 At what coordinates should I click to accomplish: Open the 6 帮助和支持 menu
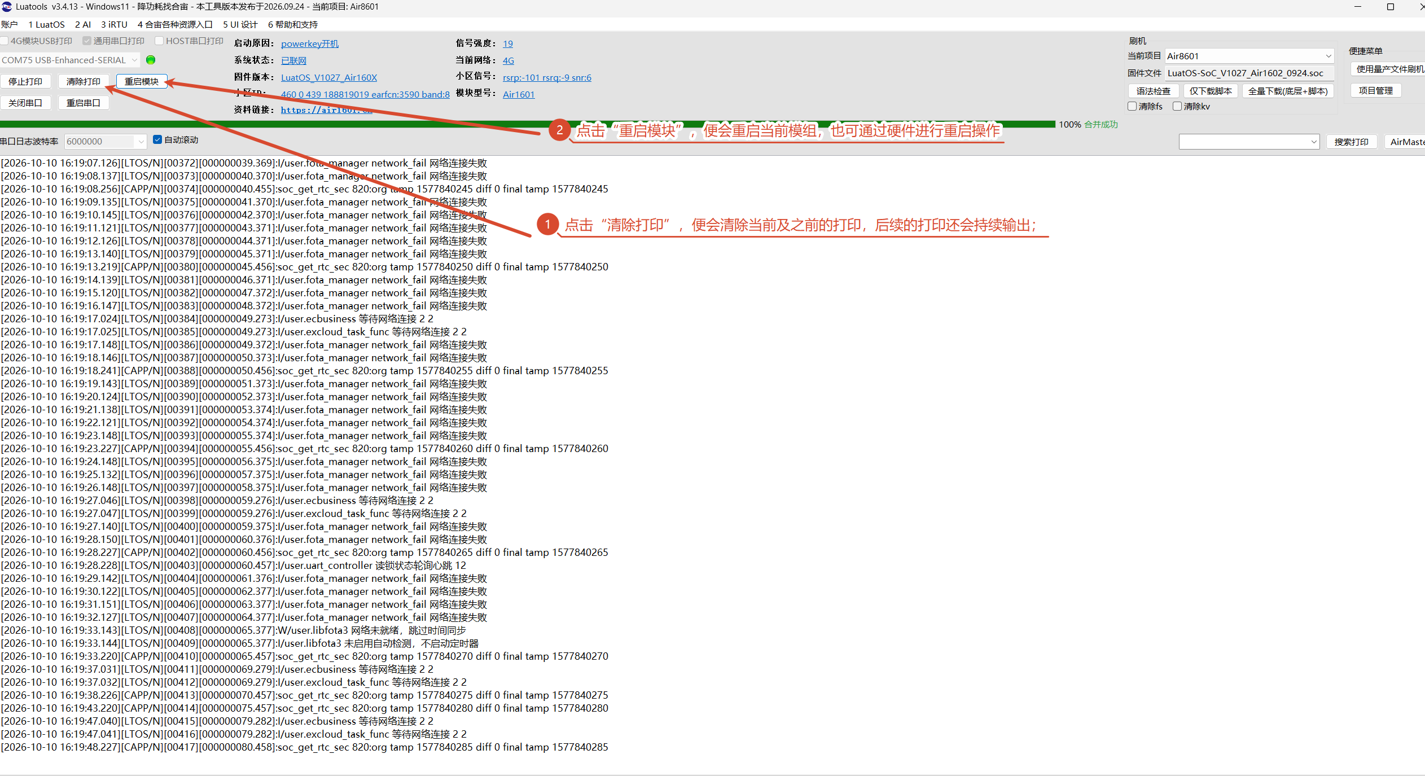click(x=293, y=24)
